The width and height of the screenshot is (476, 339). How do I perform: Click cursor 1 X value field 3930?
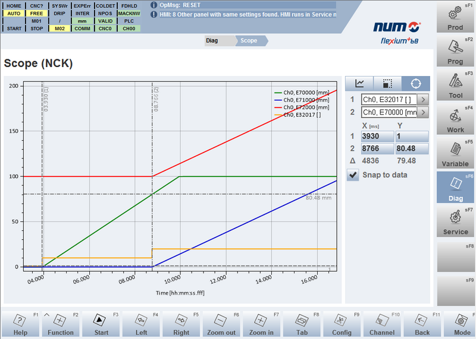[x=377, y=137]
